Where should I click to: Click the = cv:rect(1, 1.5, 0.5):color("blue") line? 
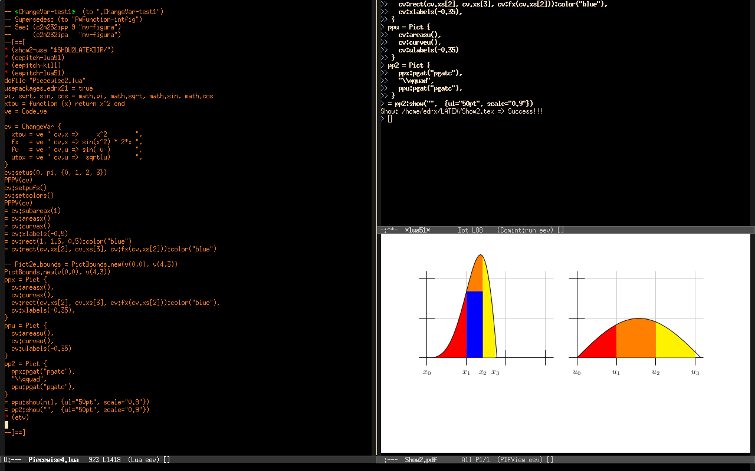(x=68, y=241)
